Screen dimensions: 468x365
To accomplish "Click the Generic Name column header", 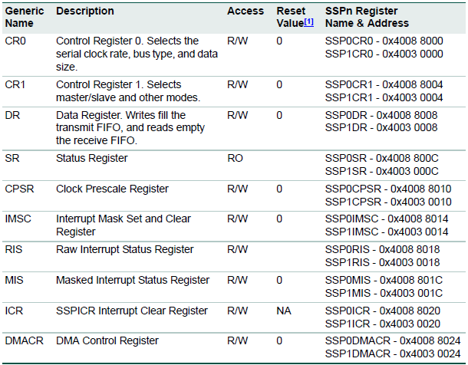I will [x=25, y=17].
